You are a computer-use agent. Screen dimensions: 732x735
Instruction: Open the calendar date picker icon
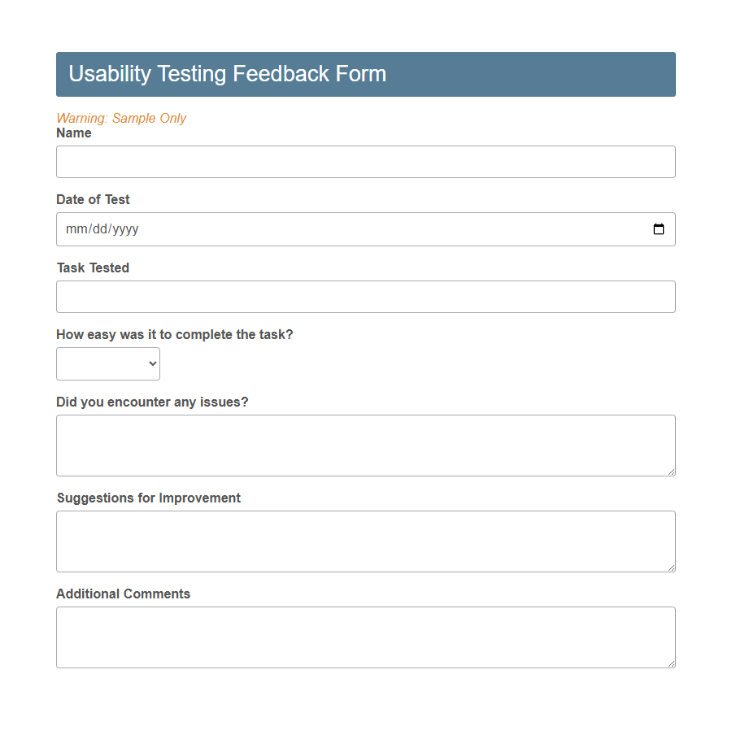(x=658, y=229)
